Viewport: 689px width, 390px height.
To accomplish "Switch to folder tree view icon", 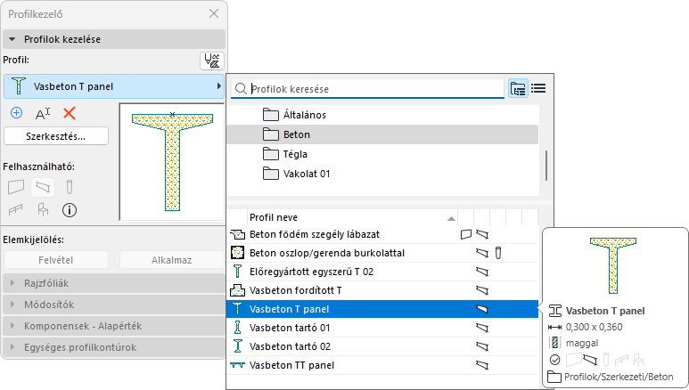I will coord(518,88).
